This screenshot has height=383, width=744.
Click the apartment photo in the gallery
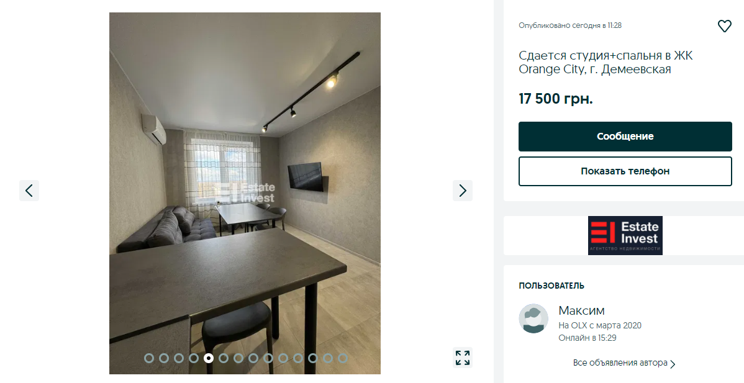pos(245,194)
